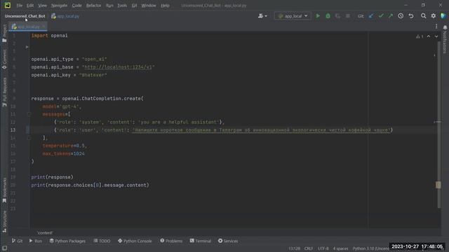The width and height of the screenshot is (449, 252).
Task: Open the Terminal tool window
Action: pos(201,241)
